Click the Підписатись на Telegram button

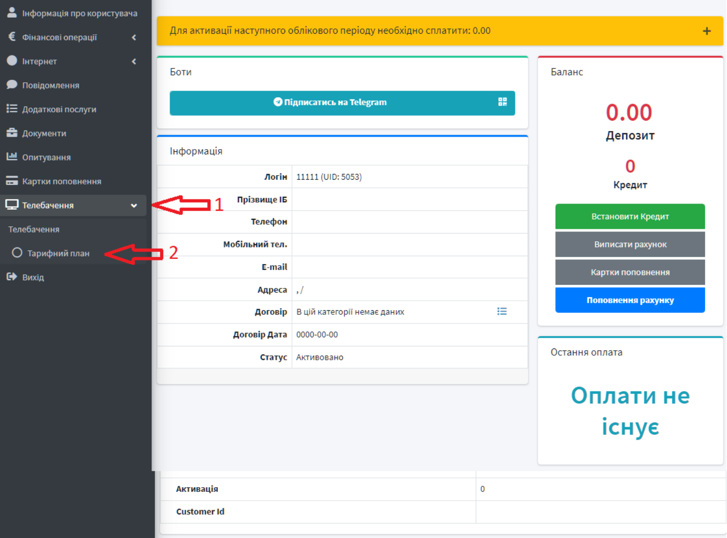pyautogui.click(x=330, y=103)
